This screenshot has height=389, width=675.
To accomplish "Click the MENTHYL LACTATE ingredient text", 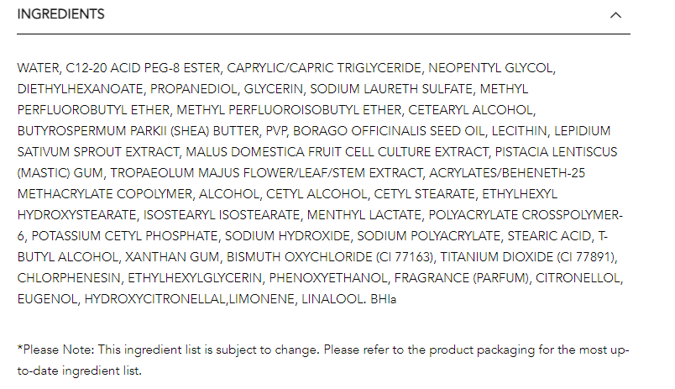I will 364,215.
